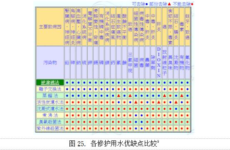Viewport: 230px width, 150px height.
Task: Select the 紫外線殺菌法 row label
Action: [50, 128]
